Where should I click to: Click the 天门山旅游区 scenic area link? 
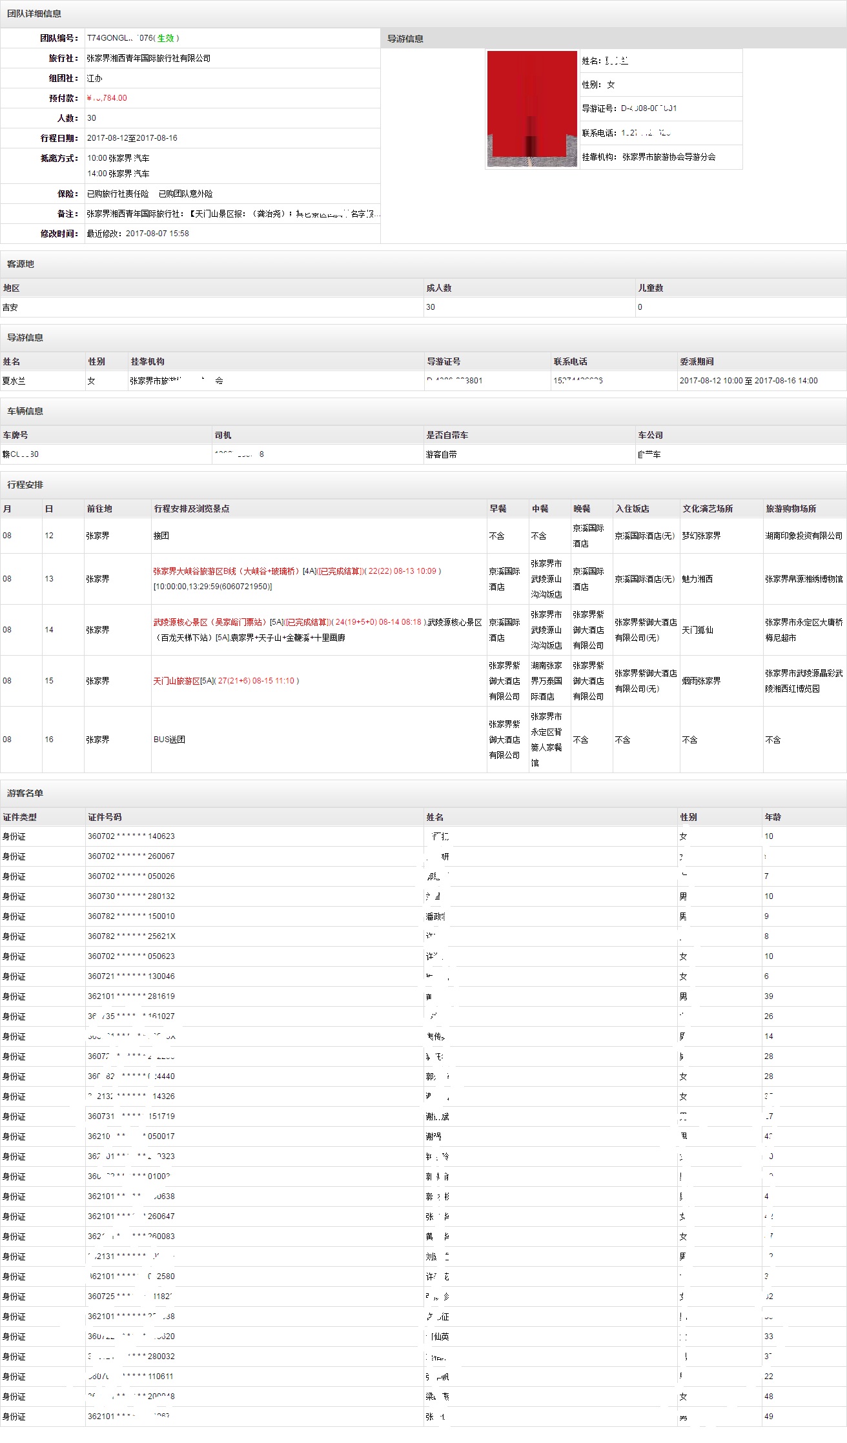point(176,681)
